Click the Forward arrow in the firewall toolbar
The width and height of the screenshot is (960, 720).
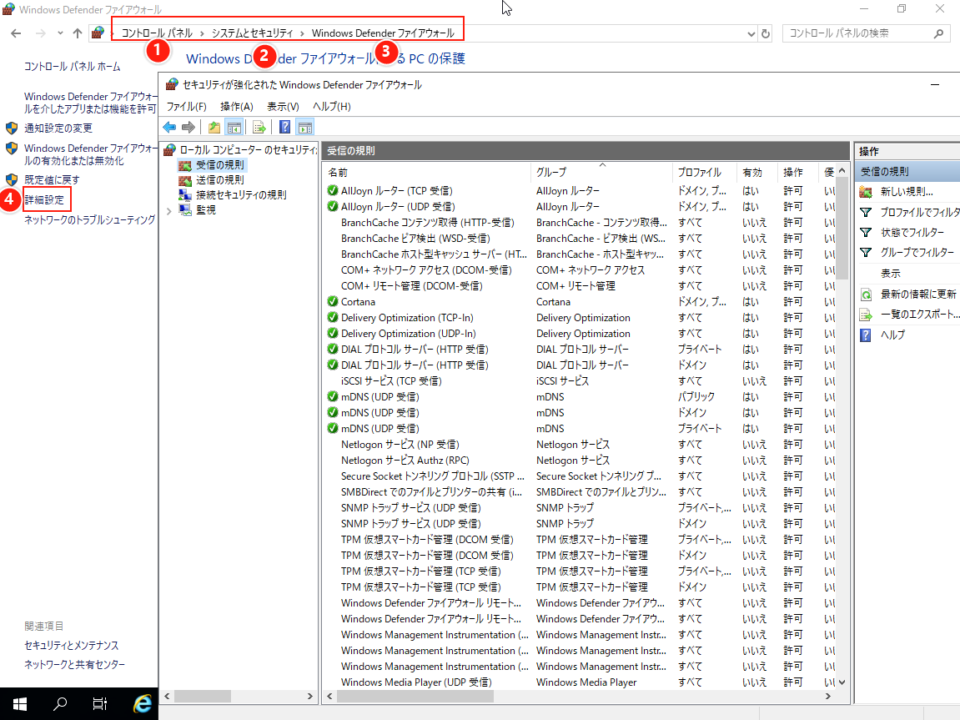188,128
